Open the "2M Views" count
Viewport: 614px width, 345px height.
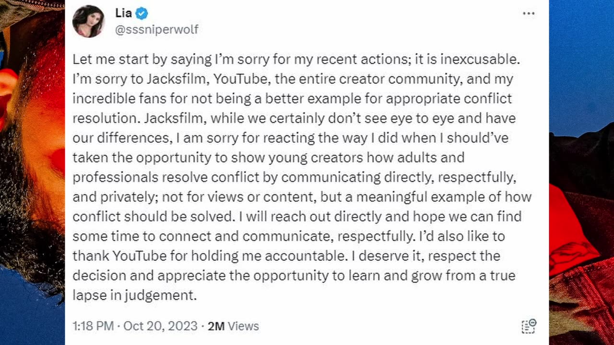(x=233, y=326)
